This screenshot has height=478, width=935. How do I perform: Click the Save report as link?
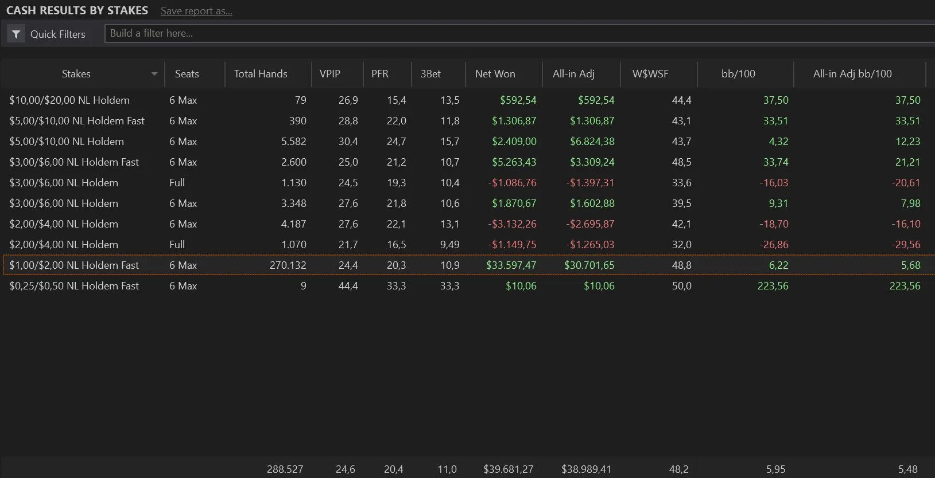coord(196,11)
